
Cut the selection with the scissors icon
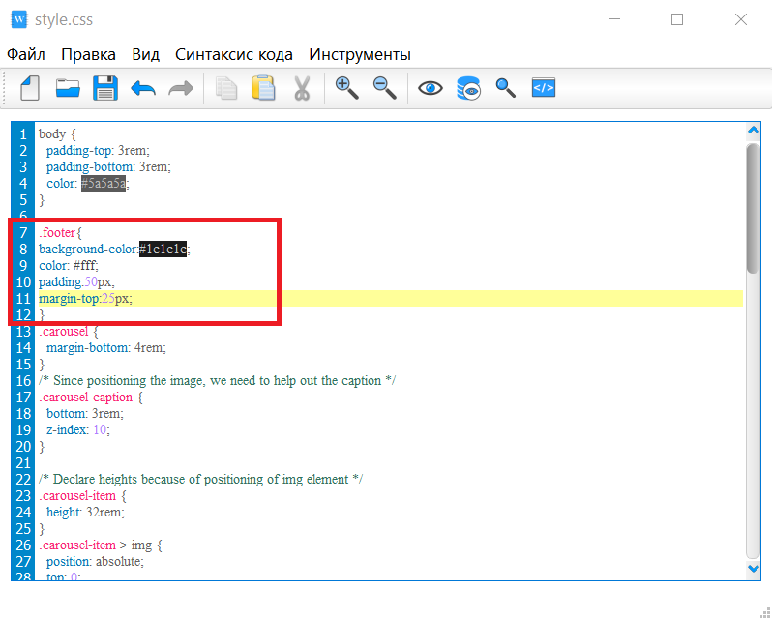[301, 89]
